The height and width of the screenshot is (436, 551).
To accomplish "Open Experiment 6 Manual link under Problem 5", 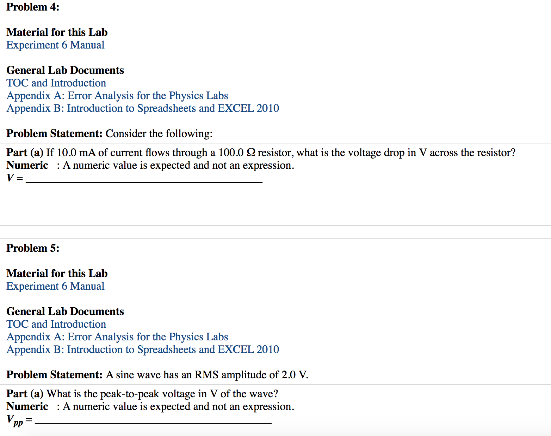I will tap(55, 286).
